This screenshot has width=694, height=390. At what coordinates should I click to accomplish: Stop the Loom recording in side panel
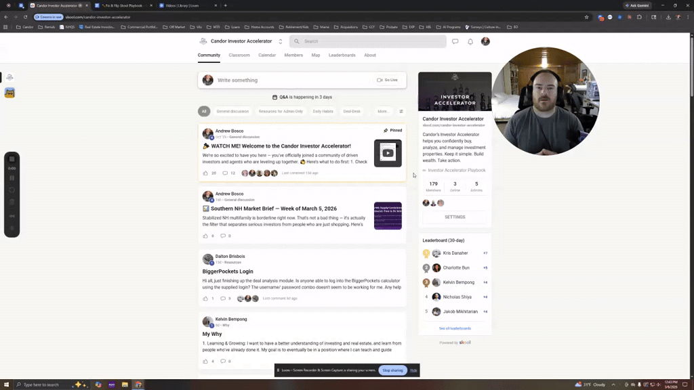click(x=12, y=159)
